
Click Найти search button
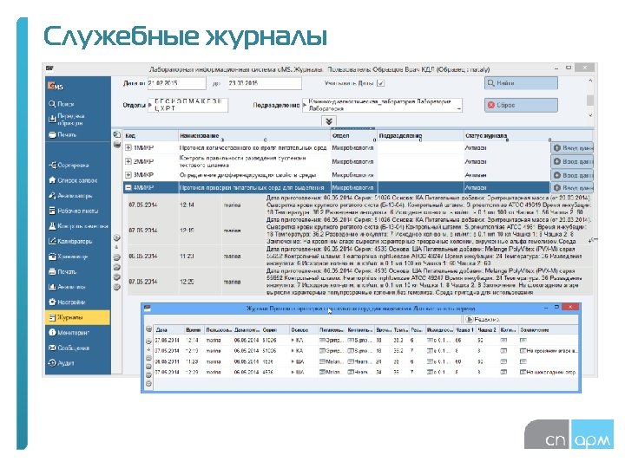click(x=521, y=83)
